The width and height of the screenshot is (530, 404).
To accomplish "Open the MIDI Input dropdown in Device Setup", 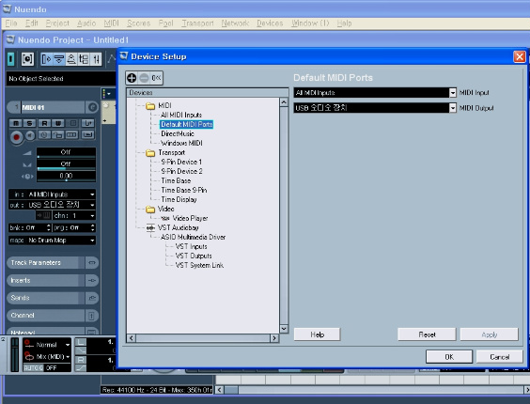I will pyautogui.click(x=453, y=93).
